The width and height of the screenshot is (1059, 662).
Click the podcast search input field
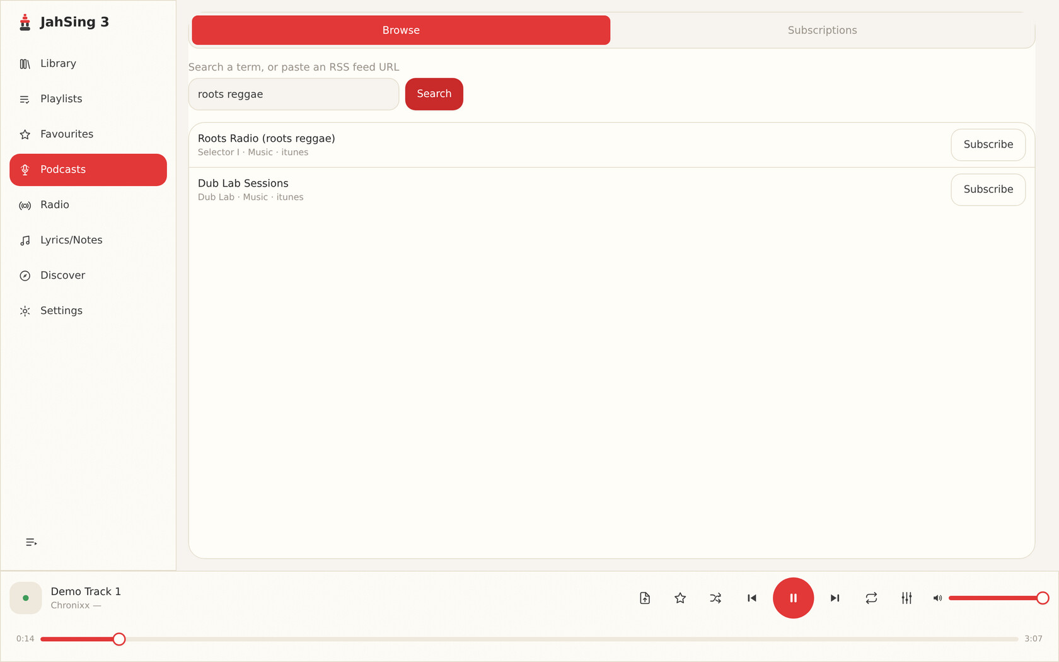coord(294,95)
